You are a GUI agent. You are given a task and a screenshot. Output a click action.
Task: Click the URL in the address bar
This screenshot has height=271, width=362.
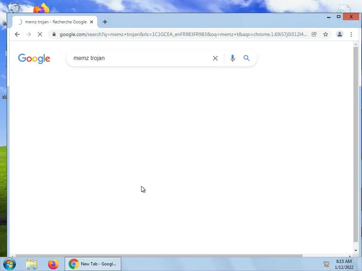click(183, 34)
